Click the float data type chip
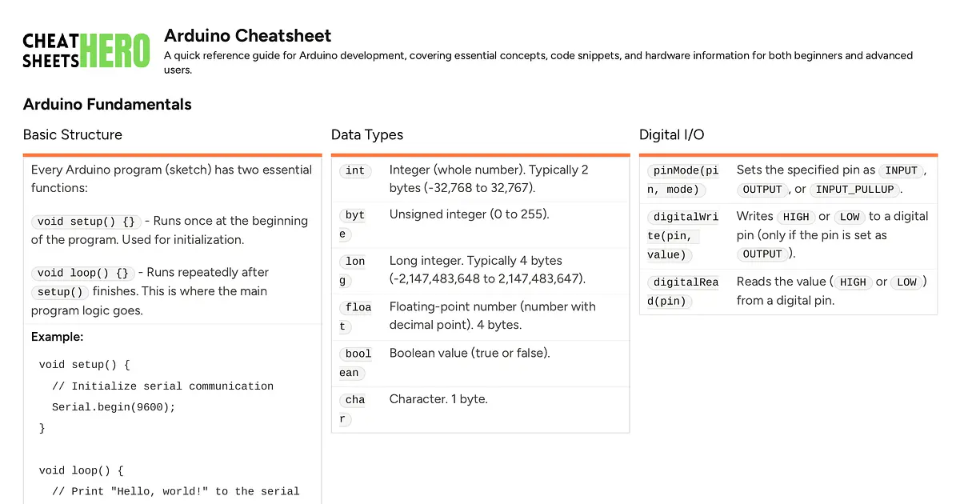 pyautogui.click(x=358, y=316)
